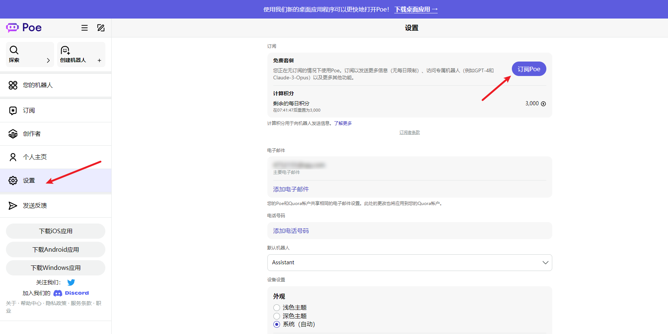Click the blurred primary email address
The image size is (668, 334).
point(299,165)
